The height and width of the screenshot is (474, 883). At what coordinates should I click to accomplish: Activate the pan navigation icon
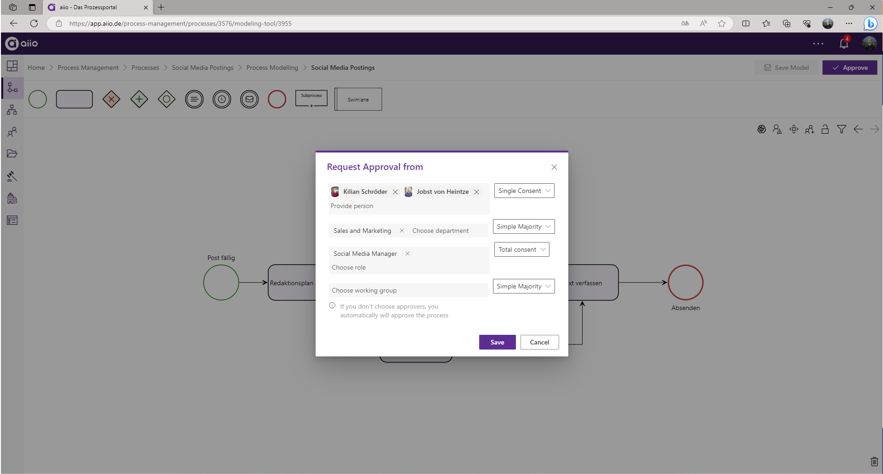pos(794,129)
